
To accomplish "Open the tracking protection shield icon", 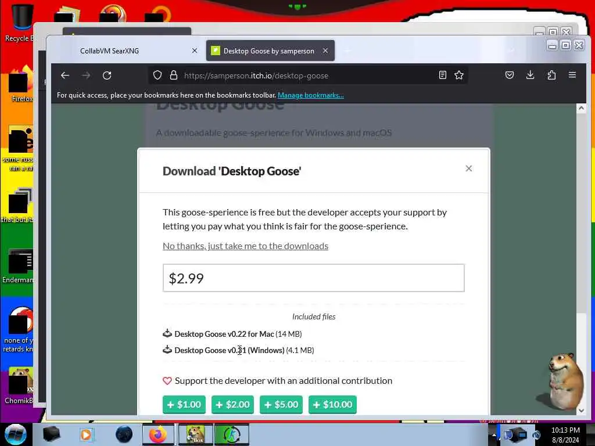I will 157,75.
